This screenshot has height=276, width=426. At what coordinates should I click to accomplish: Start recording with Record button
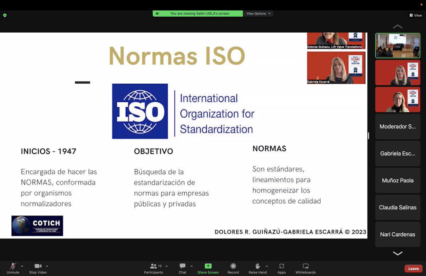[233, 268]
